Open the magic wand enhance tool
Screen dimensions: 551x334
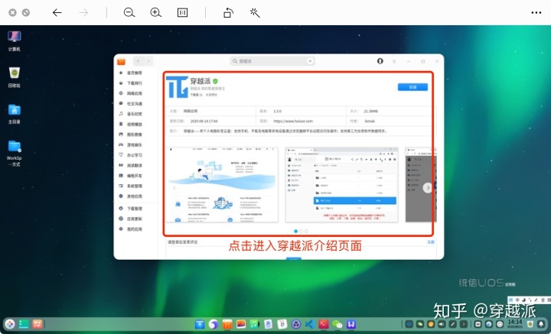click(255, 13)
